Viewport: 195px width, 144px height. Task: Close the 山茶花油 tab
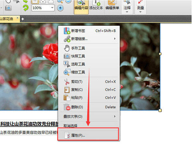pyautogui.click(x=18, y=18)
